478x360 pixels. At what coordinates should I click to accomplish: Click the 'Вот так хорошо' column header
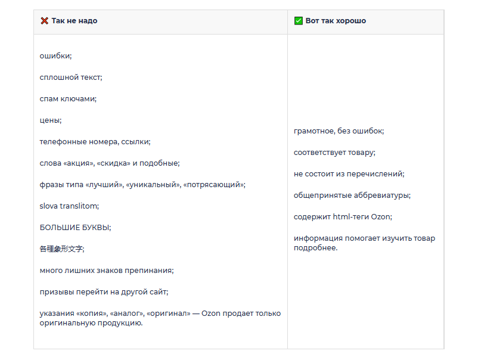[x=336, y=21]
